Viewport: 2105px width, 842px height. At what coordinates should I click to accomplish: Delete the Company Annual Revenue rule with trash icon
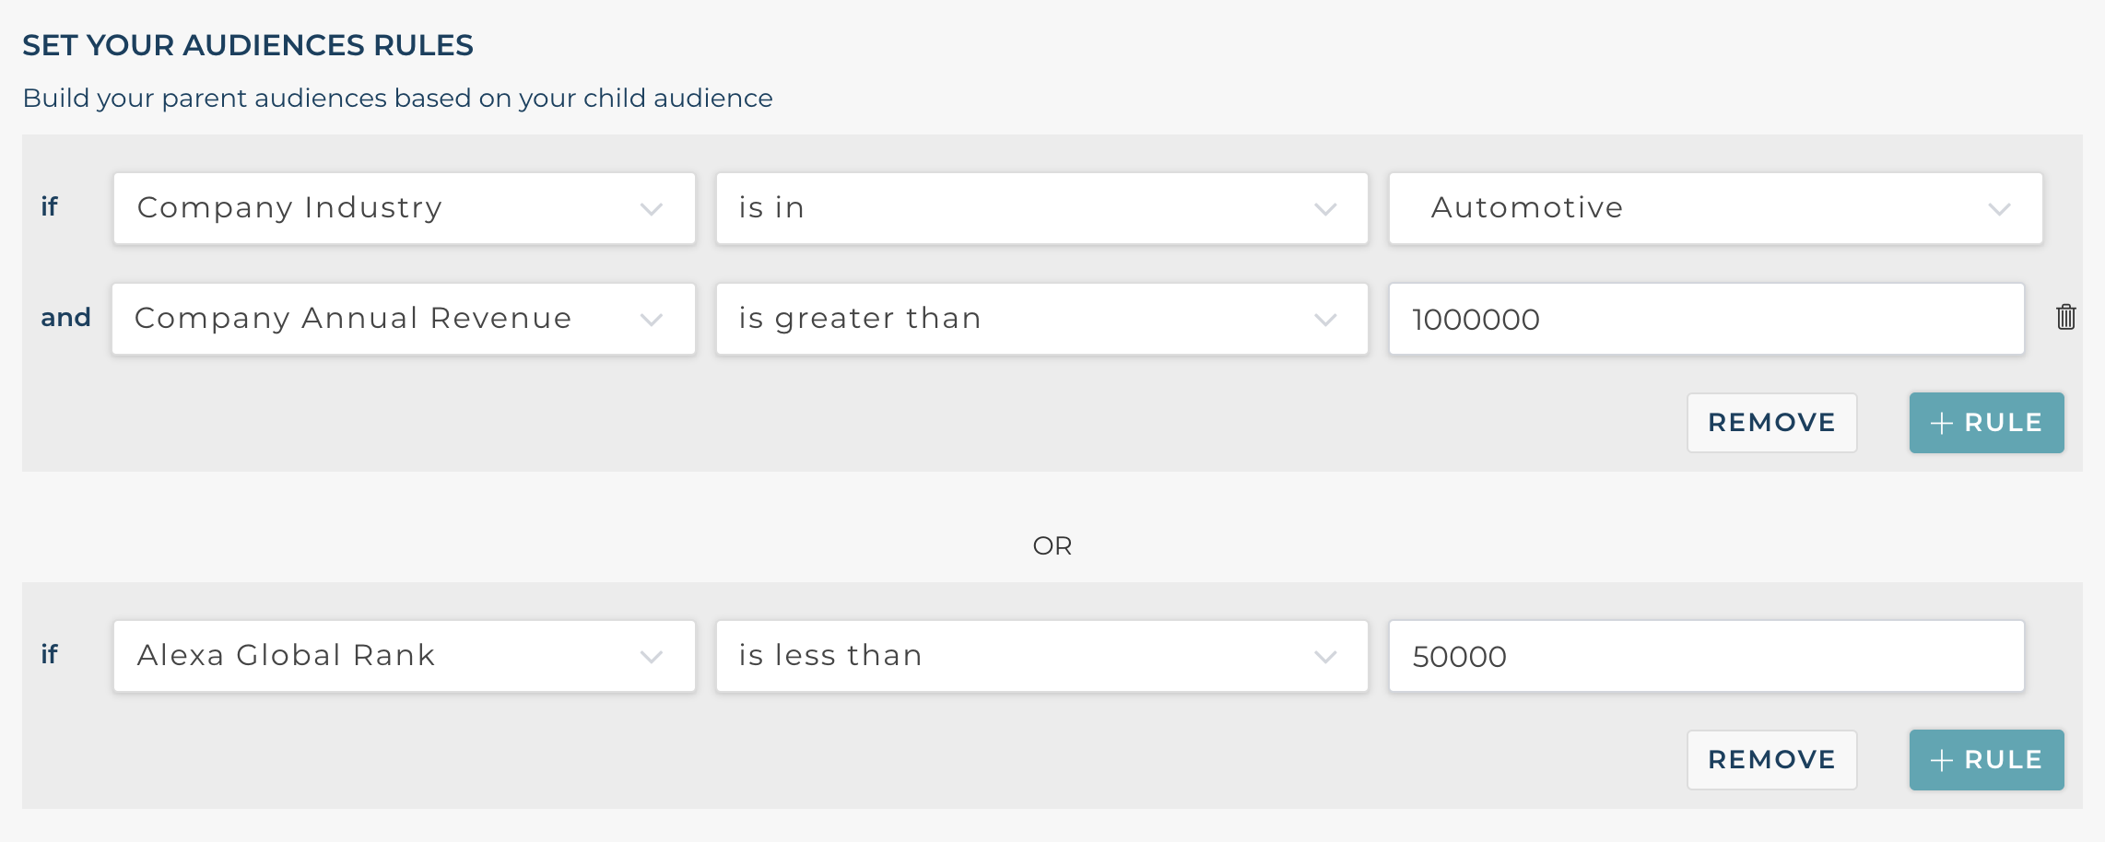coord(2065,317)
